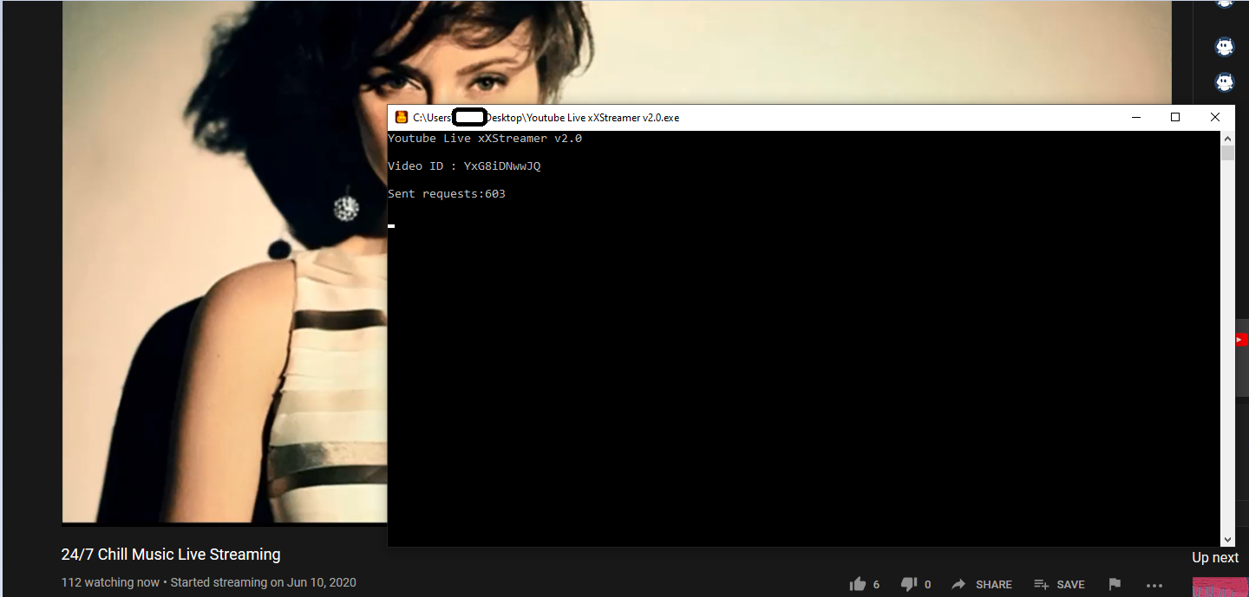
Task: Click the like count '6'
Action: click(877, 585)
